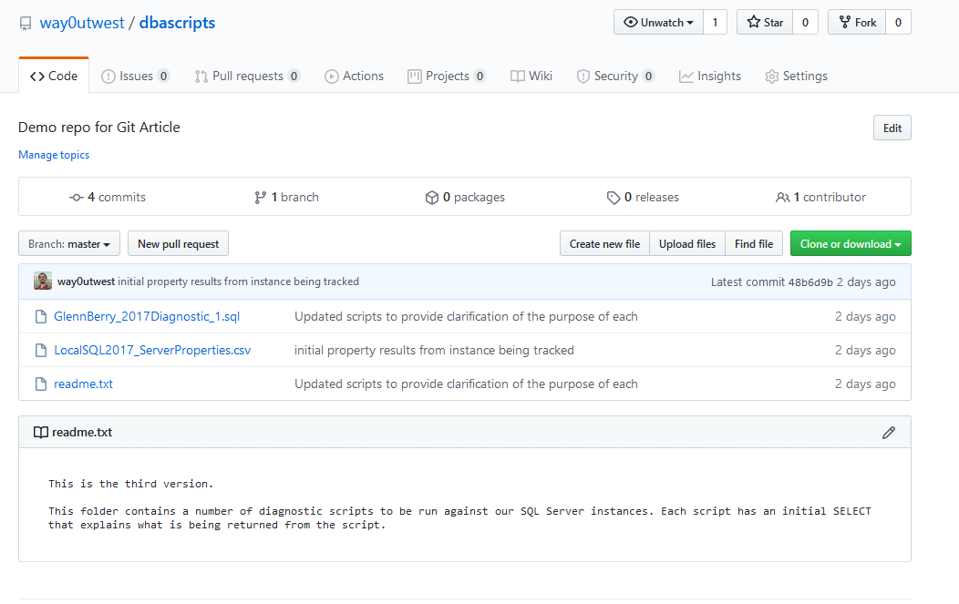959x604 pixels.
Task: Click the releases tag icon
Action: [614, 198]
